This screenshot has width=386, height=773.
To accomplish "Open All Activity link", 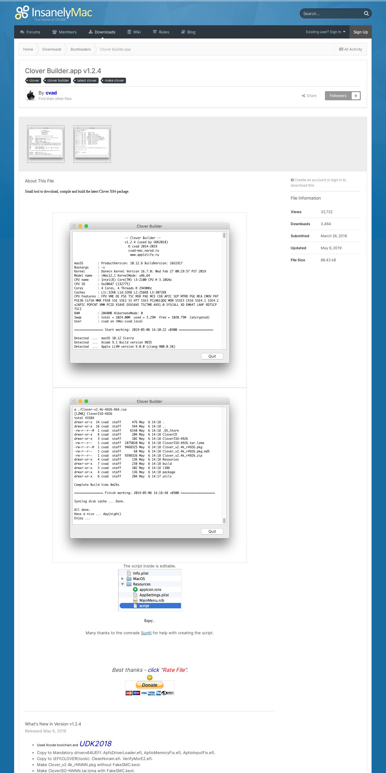I will [351, 49].
